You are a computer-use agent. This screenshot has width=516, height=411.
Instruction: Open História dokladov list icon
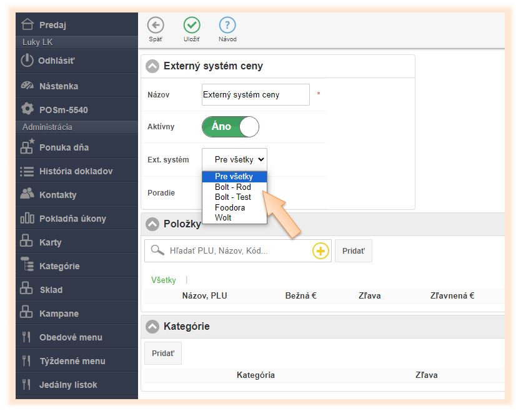(27, 171)
